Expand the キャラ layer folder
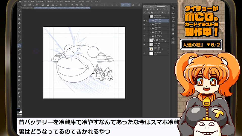Screen dimensions: 242x136 [150, 25]
